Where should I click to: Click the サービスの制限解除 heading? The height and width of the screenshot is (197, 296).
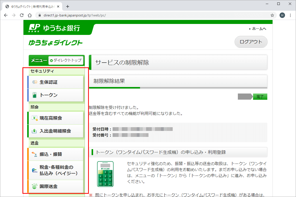click(x=122, y=62)
